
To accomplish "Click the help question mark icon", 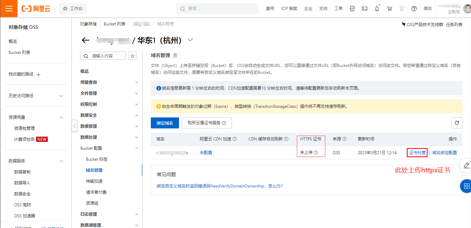I will 414,9.
